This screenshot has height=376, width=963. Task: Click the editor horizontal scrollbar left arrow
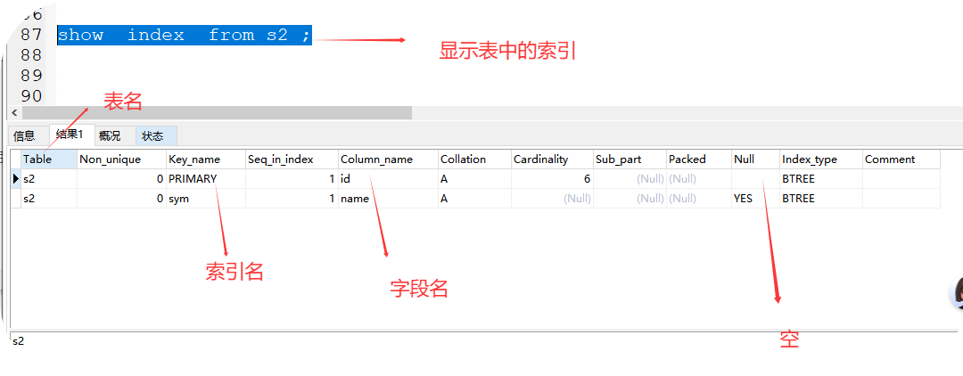tap(15, 113)
